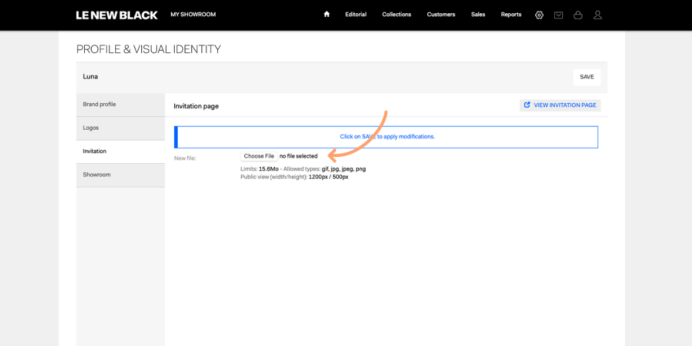Click the 'no file selected' text

[299, 156]
